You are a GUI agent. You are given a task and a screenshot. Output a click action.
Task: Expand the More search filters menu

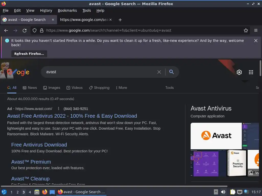tap(122, 88)
